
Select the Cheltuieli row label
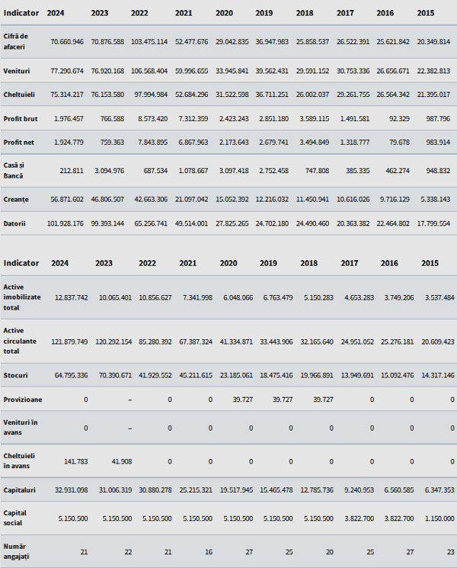click(19, 95)
